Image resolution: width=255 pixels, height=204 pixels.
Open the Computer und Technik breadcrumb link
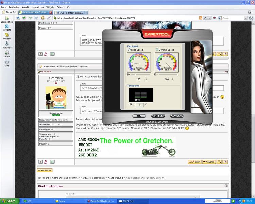[65, 177]
